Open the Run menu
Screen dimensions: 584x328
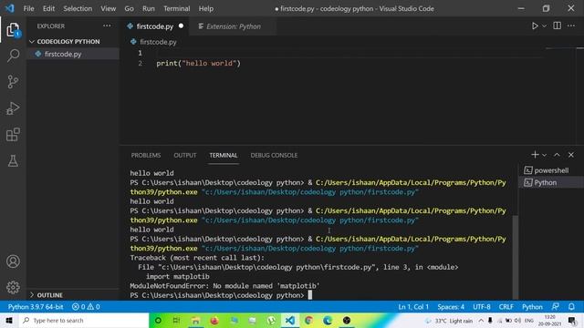pyautogui.click(x=148, y=8)
